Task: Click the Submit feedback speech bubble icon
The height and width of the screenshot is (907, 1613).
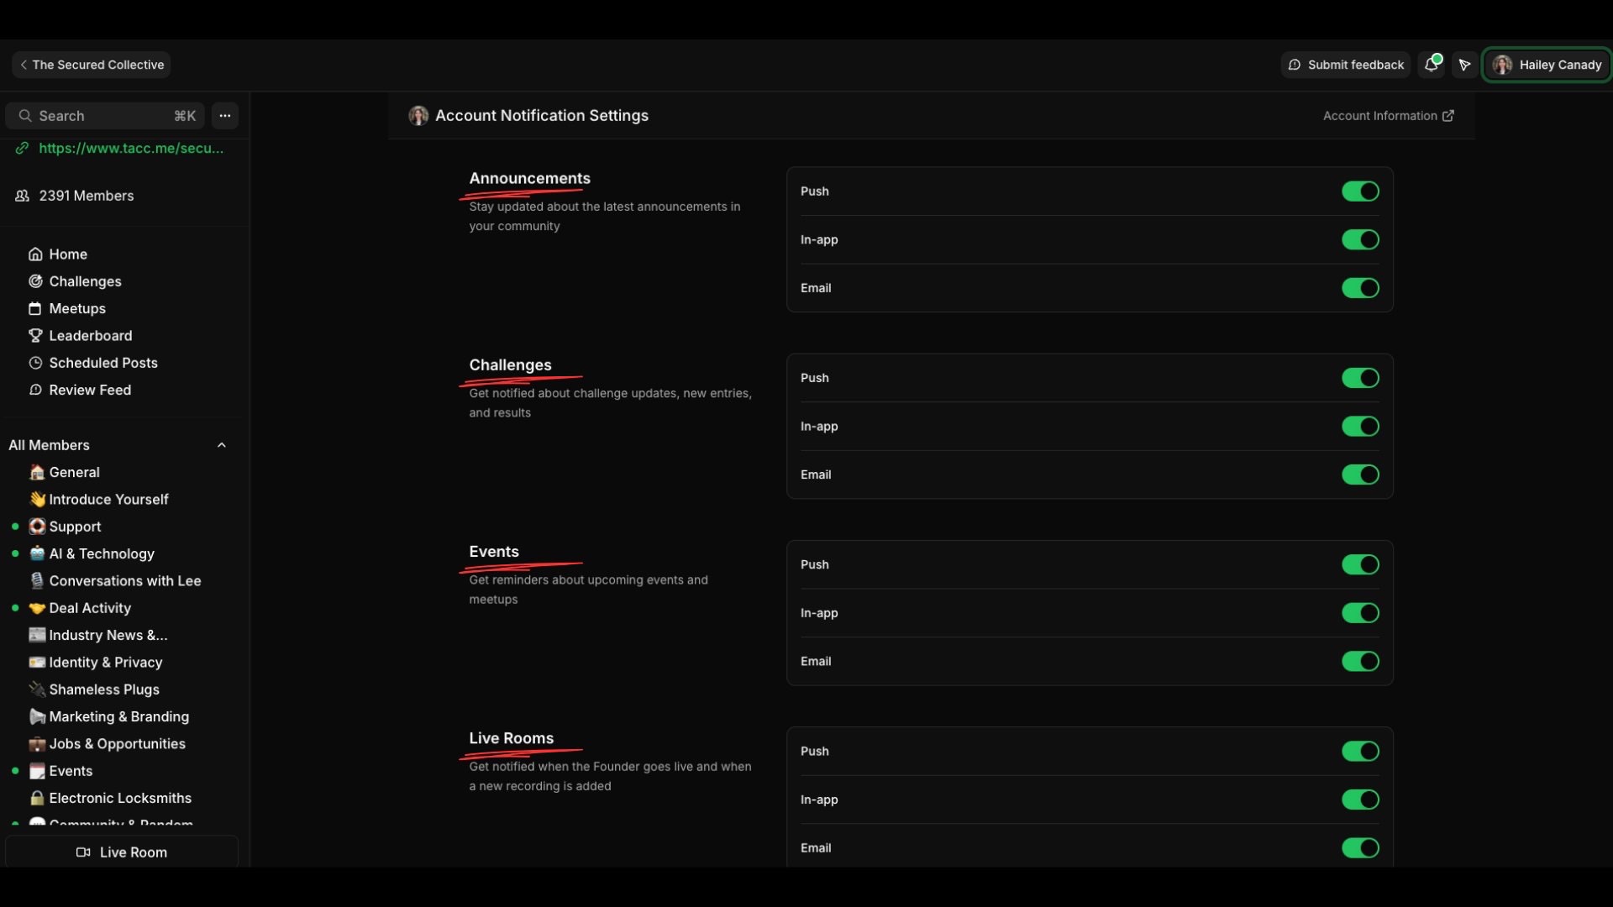Action: click(1295, 65)
